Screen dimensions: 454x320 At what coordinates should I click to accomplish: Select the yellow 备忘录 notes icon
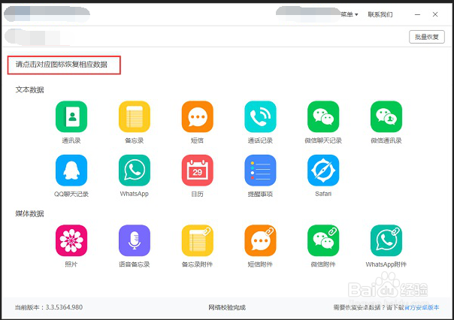(x=135, y=116)
